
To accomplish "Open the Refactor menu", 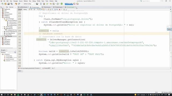I will coord(26,1).
